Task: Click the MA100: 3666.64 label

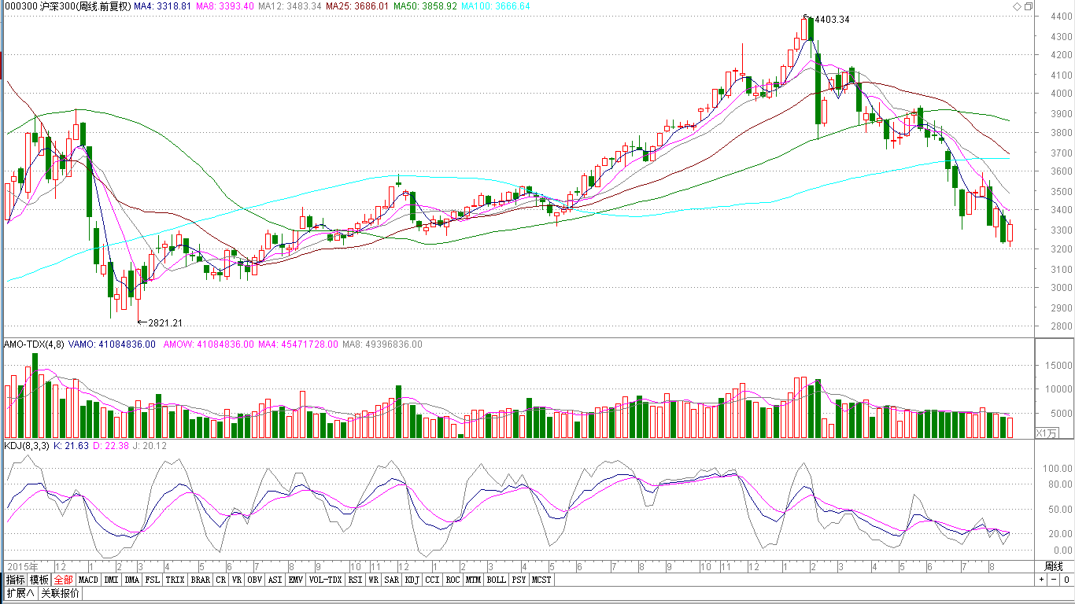Action: pos(495,6)
